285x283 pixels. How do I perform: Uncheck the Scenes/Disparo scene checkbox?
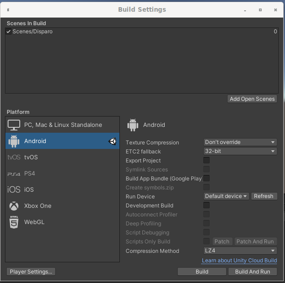point(9,32)
